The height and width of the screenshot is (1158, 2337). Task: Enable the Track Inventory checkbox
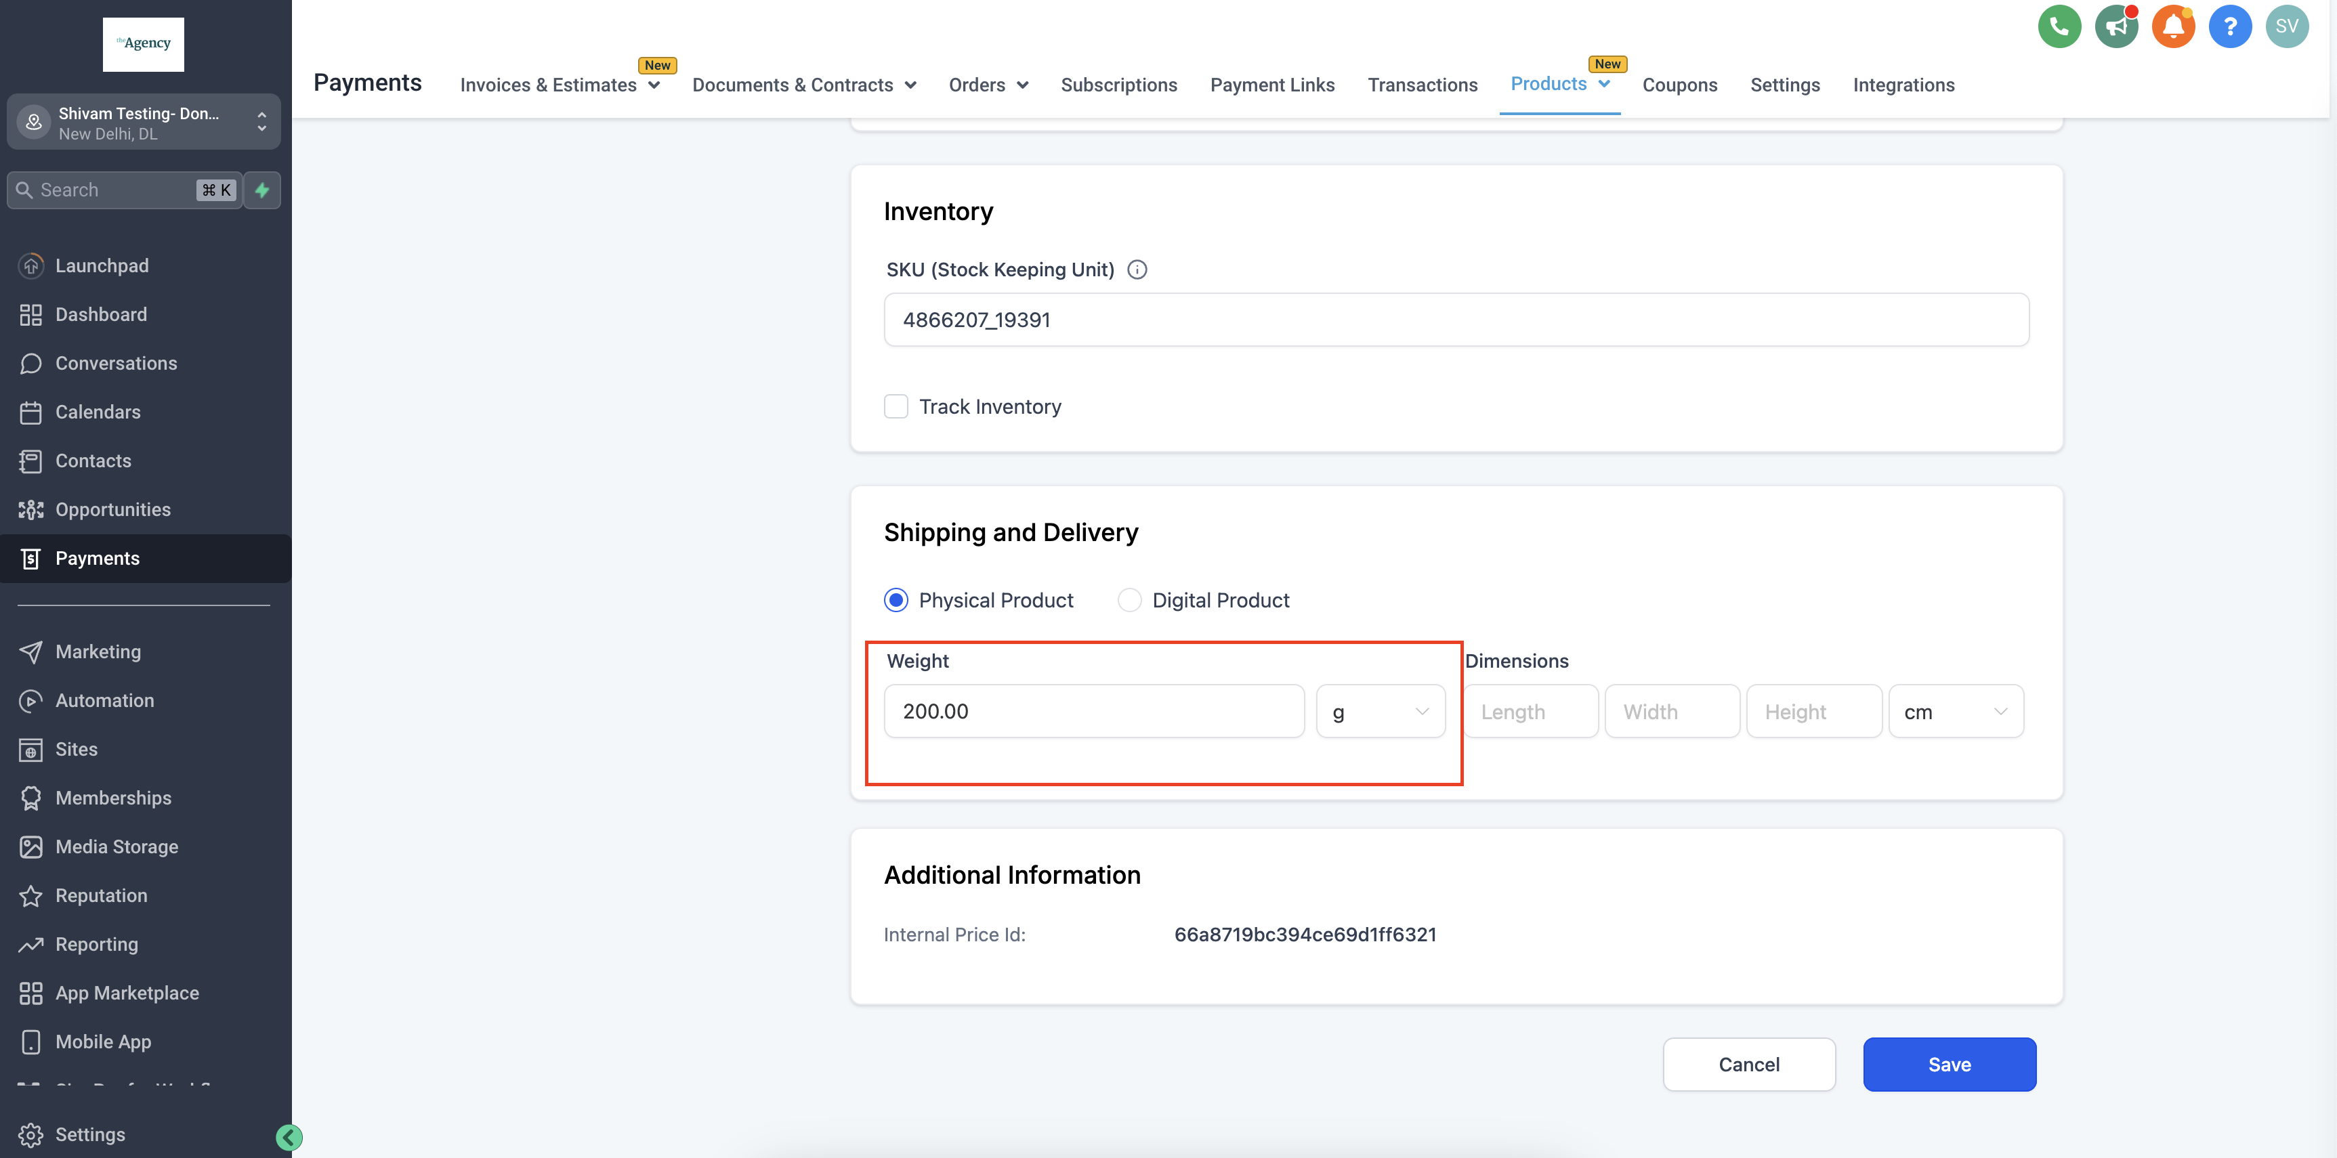tap(896, 406)
